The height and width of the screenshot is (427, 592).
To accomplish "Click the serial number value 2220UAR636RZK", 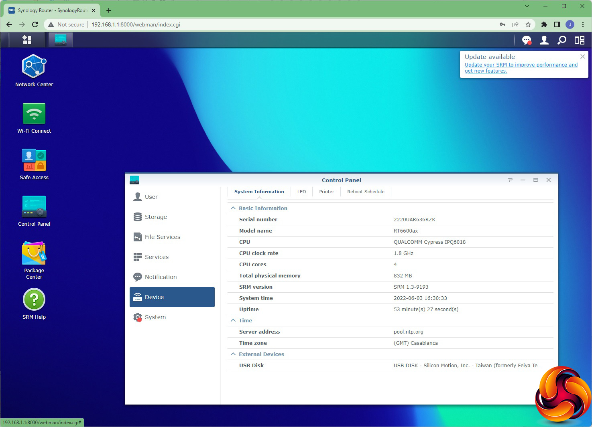I will [x=415, y=219].
